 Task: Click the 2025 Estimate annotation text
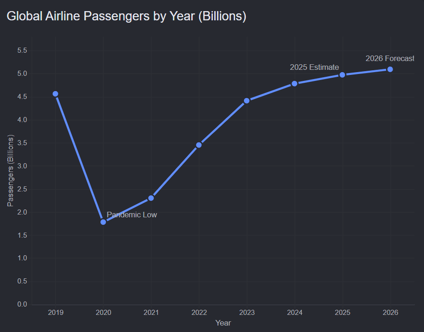click(x=314, y=67)
